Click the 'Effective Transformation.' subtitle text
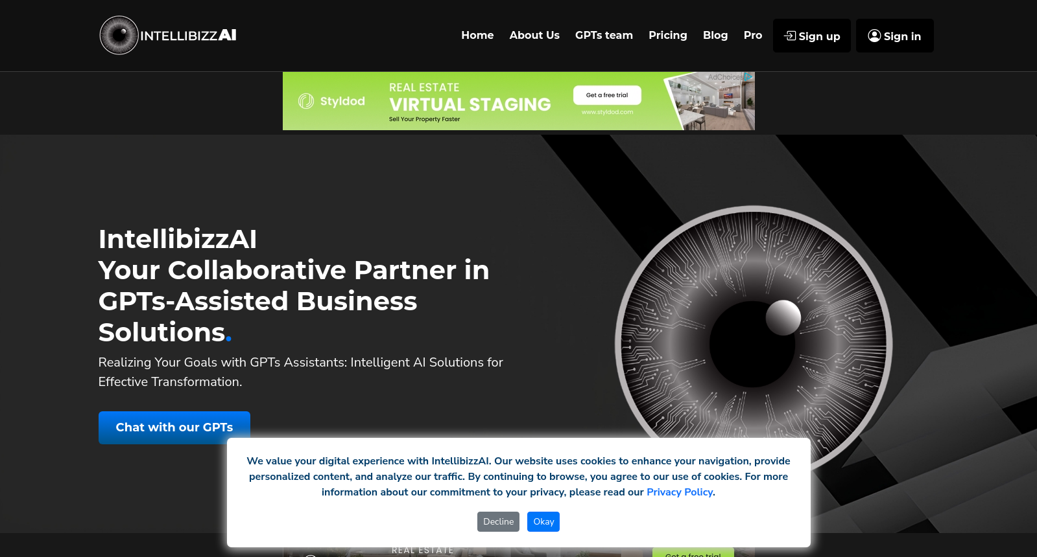 (x=170, y=382)
